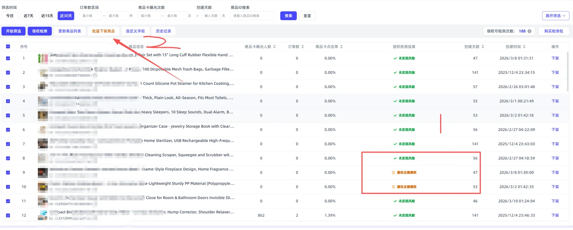Screen dimensions: 573x230
Task: Select the 近30天 time filter
Action: 66,16
